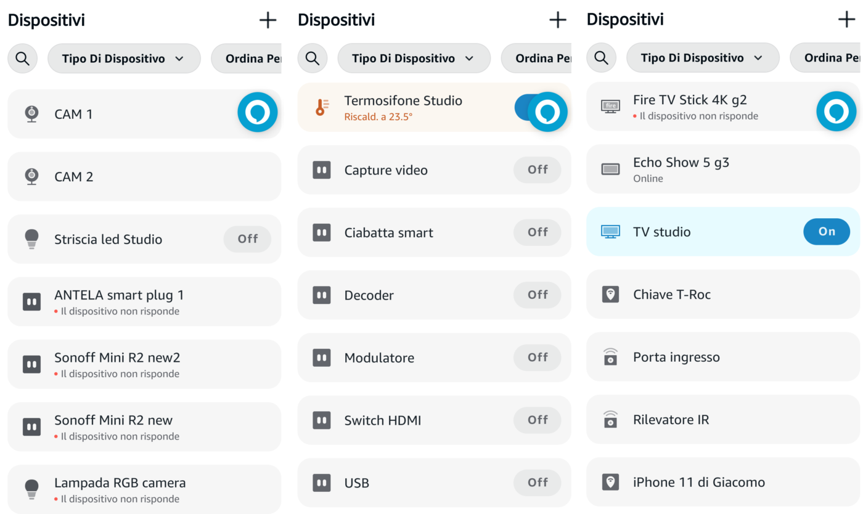Open Tipo Di Dispositivo dropdown above CAM 1
This screenshot has height=514, width=863.
click(123, 59)
